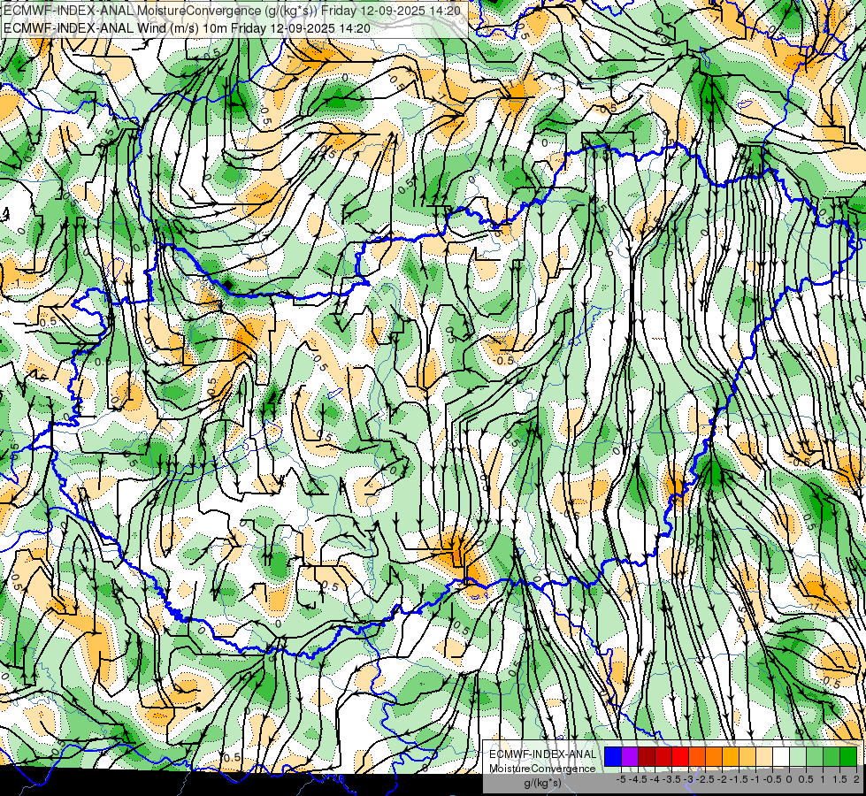
Task: Click the legend tick value 0
Action: pos(789,779)
